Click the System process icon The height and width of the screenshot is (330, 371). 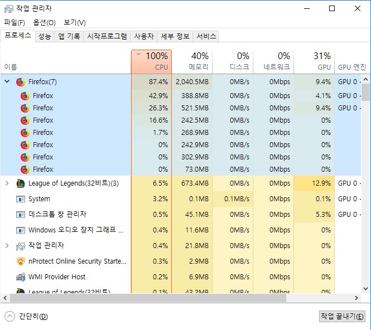21,199
